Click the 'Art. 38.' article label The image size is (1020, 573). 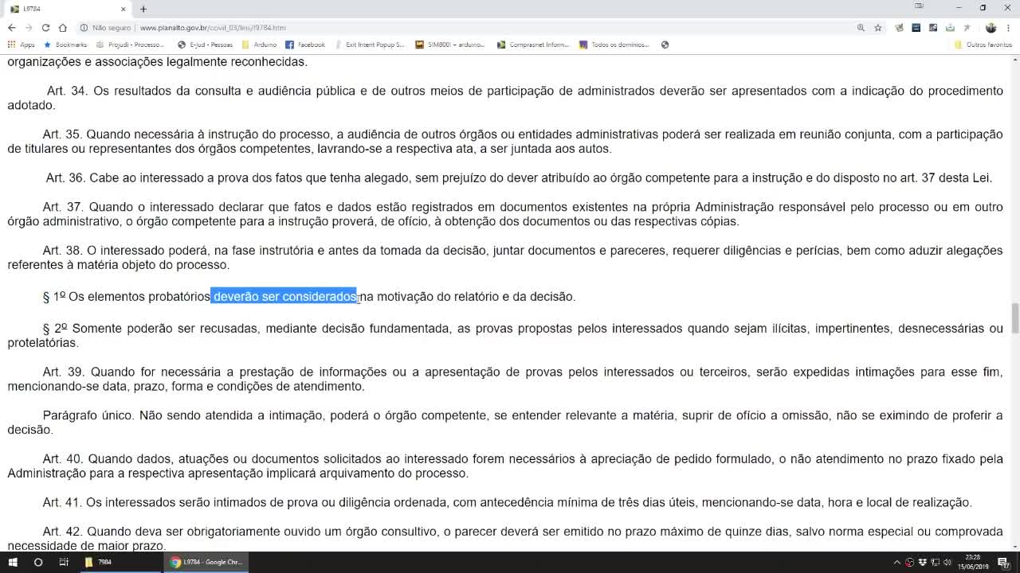tap(63, 251)
